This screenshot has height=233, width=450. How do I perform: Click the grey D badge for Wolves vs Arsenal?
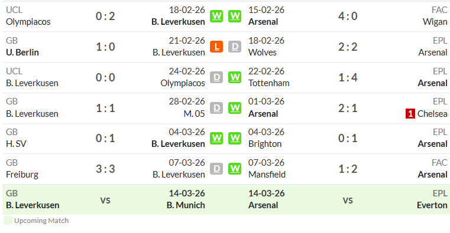235,47
